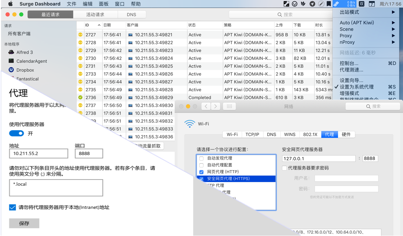The height and width of the screenshot is (236, 403).
Task: Click the 保存 save button
Action: [24, 223]
